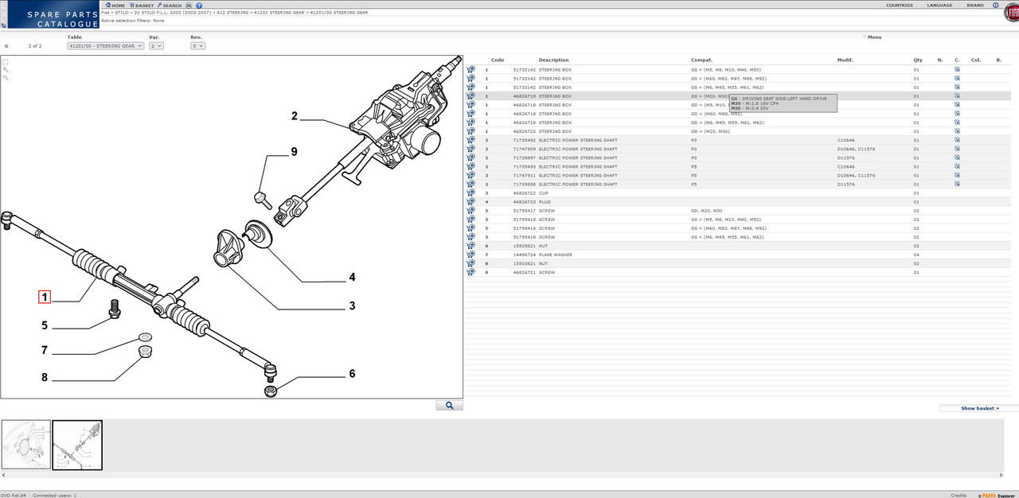Open C. info icon for 46826719 row
The image size is (1019, 498).
957,96
